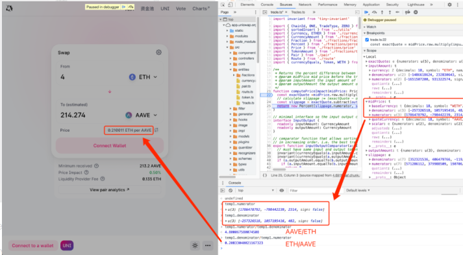Show more DevTools tabs chevron
The height and width of the screenshot is (255, 463).
pyautogui.click(x=431, y=5)
